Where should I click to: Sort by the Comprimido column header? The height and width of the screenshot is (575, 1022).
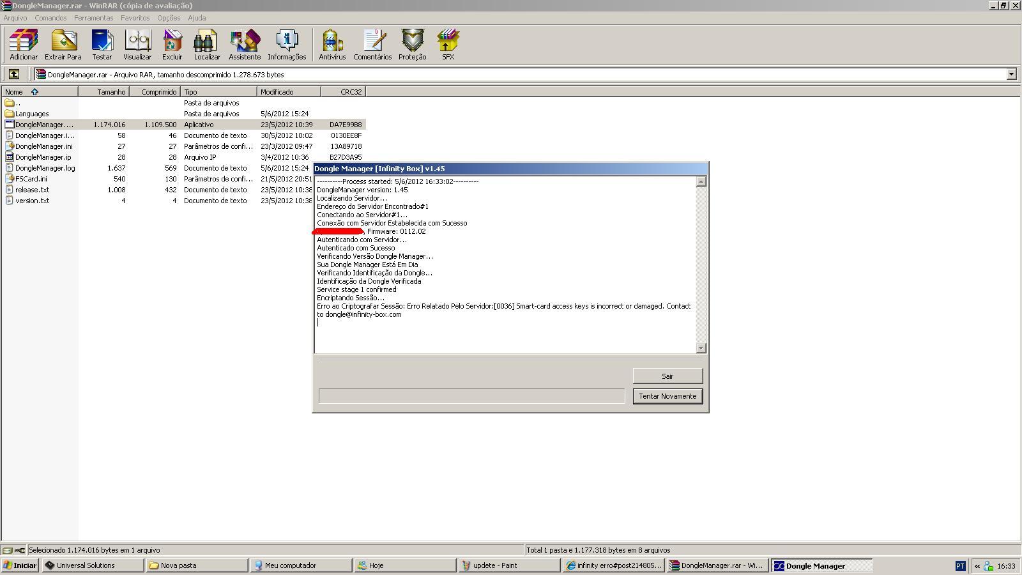coord(155,92)
